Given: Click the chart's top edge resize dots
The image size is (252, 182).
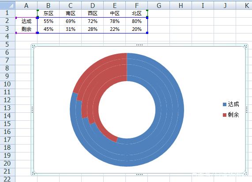Looking at the screenshot, I should 139,45.
